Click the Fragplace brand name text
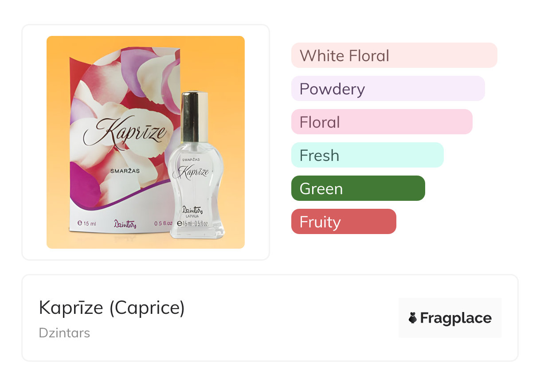This screenshot has width=540, height=383. pyautogui.click(x=456, y=318)
